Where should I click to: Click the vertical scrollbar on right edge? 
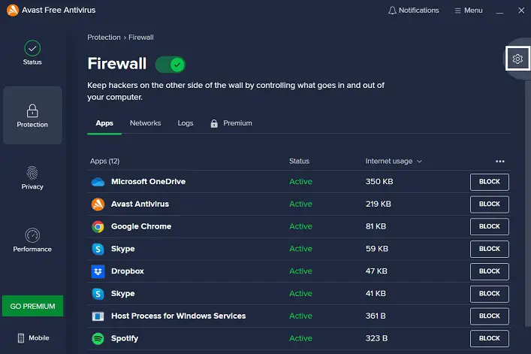pyautogui.click(x=527, y=203)
